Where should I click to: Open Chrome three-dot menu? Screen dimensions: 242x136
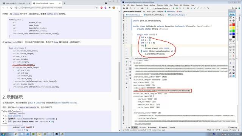coord(118,8)
